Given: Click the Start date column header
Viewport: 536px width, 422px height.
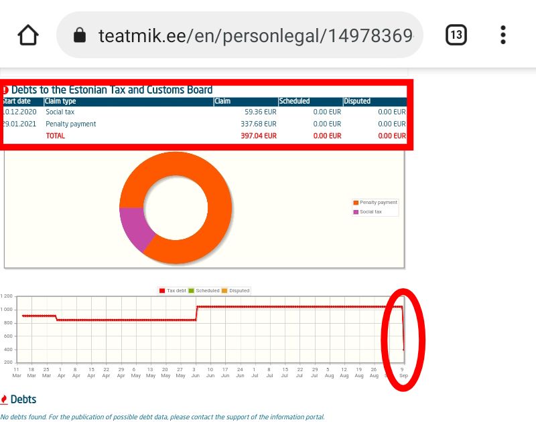Looking at the screenshot, I should (23, 102).
